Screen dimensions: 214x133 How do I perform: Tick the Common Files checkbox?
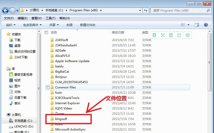pos(48,87)
